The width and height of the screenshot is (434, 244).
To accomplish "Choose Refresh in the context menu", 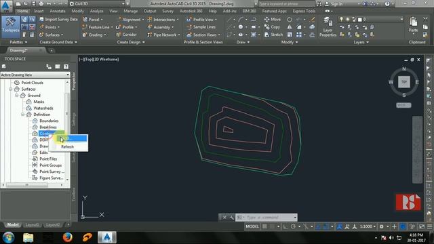I will click(x=68, y=147).
